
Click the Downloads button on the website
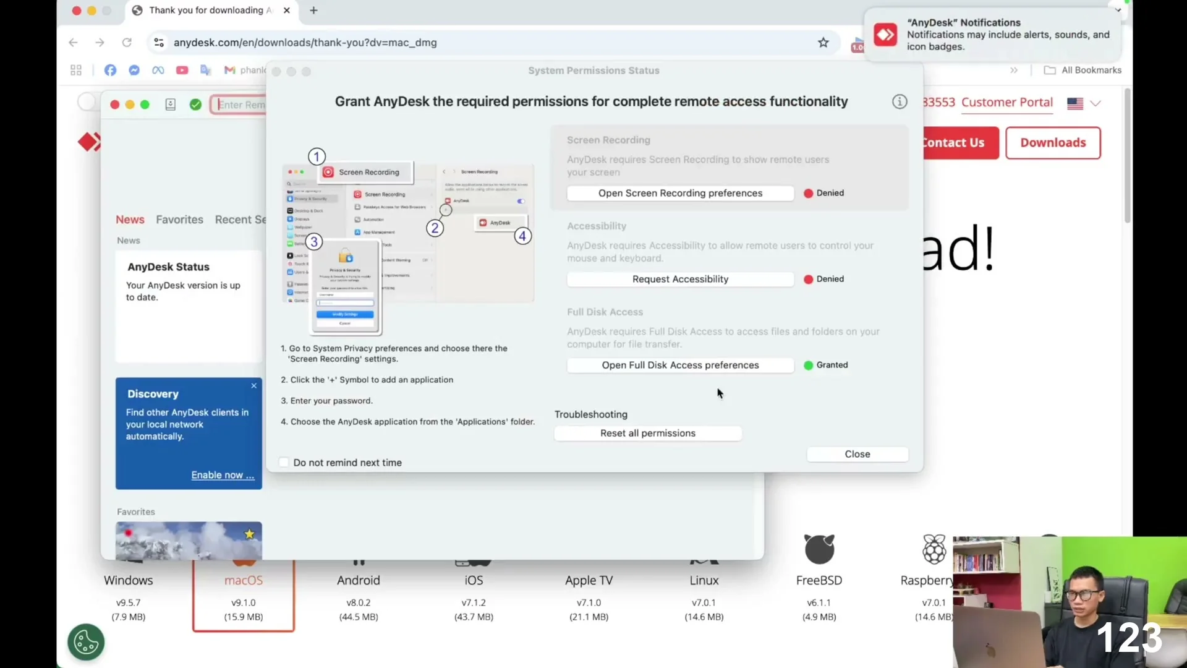coord(1053,143)
